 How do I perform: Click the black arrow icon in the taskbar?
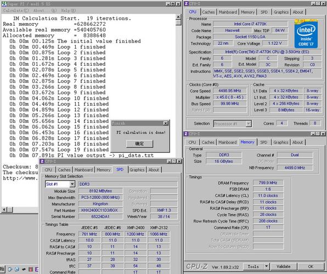(x=24, y=269)
